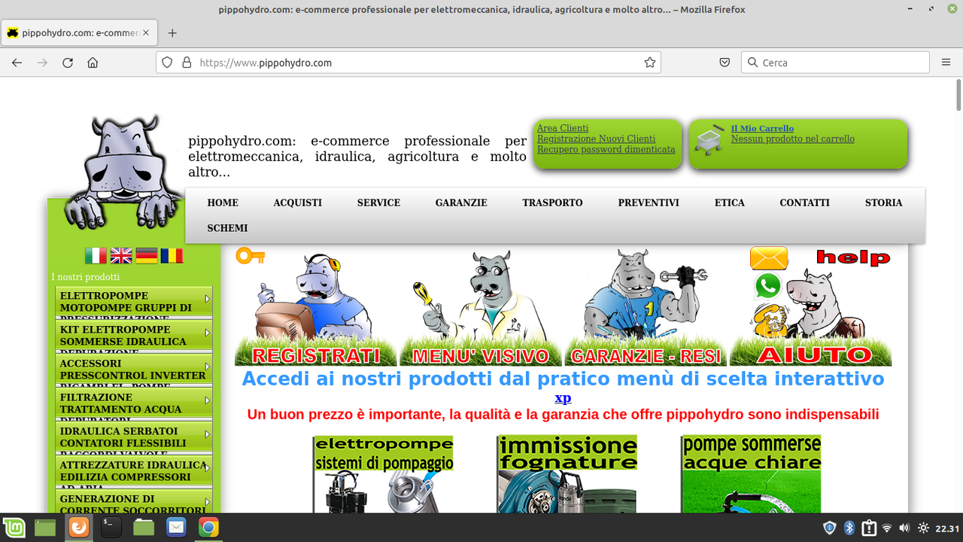This screenshot has width=963, height=542.
Task: Switch to English via UK flag
Action: pyautogui.click(x=121, y=256)
